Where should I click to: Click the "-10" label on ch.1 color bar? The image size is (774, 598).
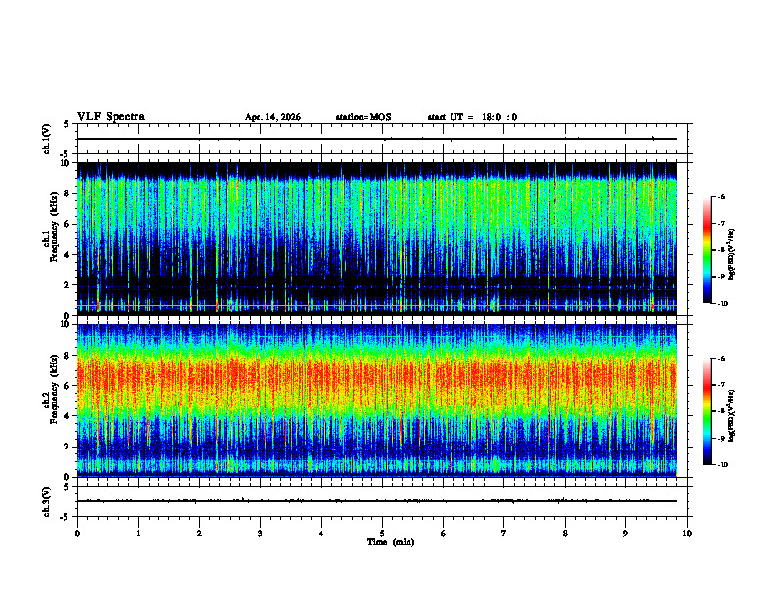tap(722, 304)
